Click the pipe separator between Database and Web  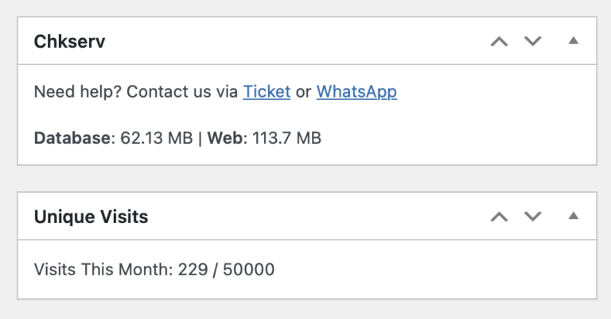200,138
